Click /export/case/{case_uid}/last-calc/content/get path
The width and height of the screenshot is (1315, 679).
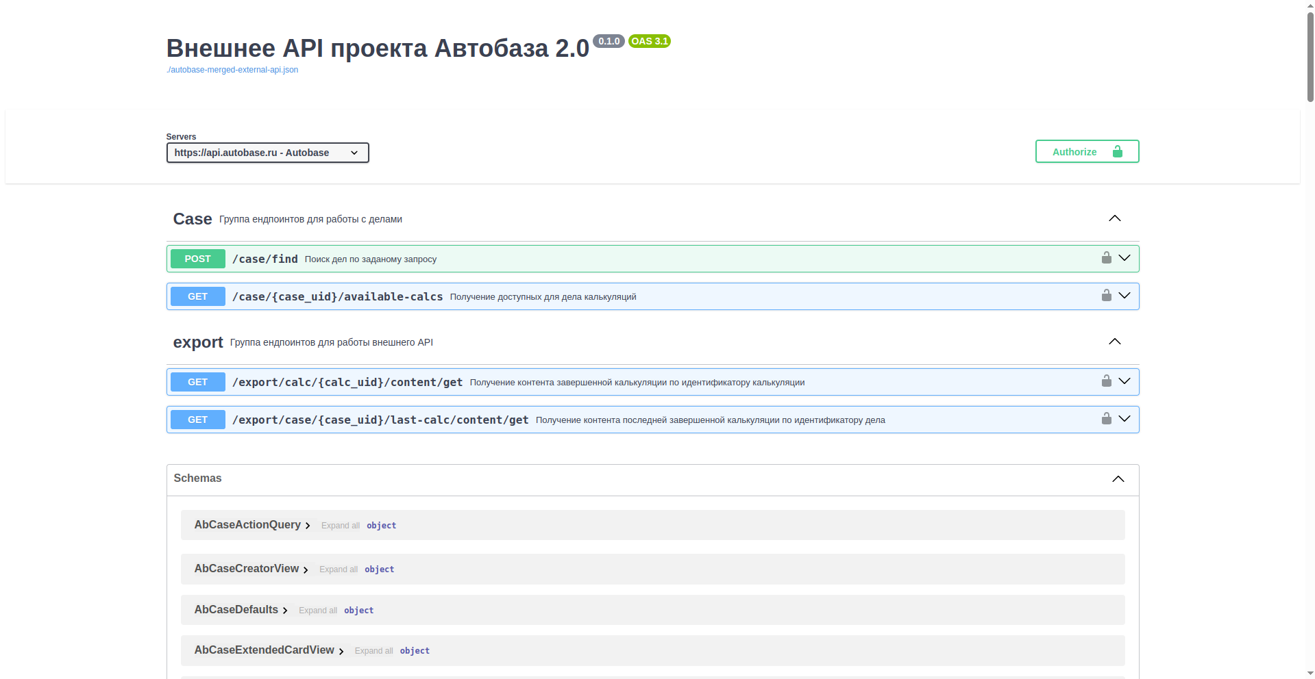pos(380,420)
